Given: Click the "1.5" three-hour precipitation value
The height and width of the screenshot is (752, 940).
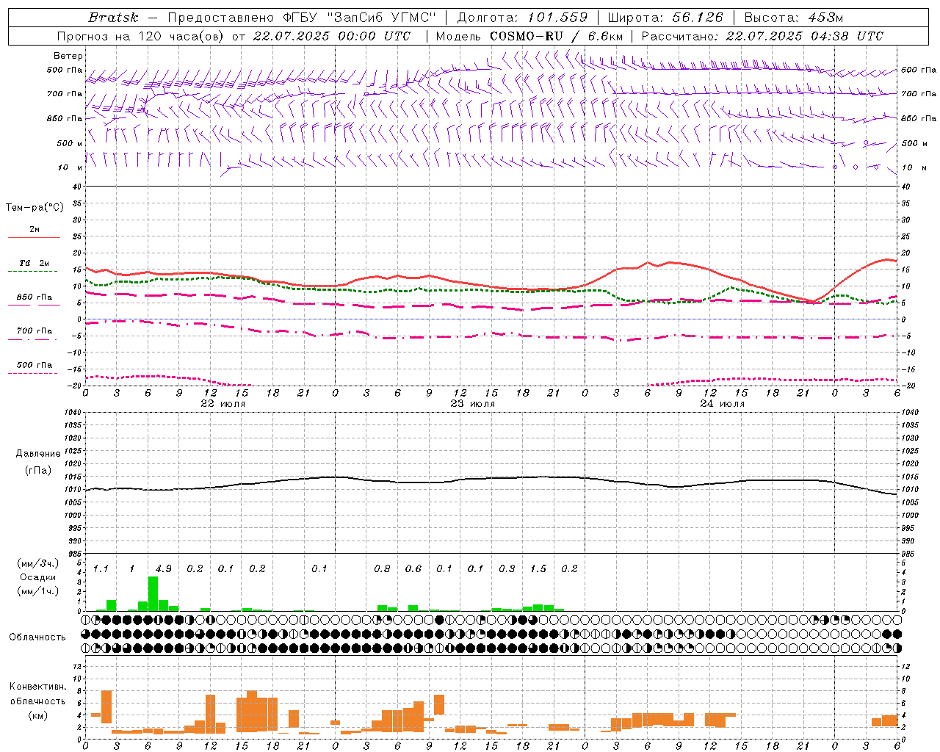Looking at the screenshot, I should point(538,568).
